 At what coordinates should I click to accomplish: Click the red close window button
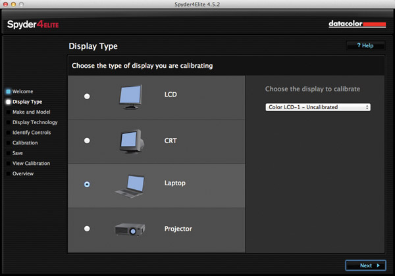point(5,4)
